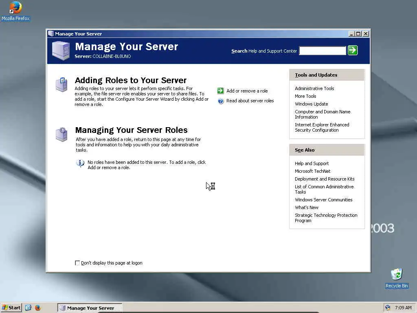The height and width of the screenshot is (313, 417).
Task: Click the See Also panel header
Action: point(327,150)
